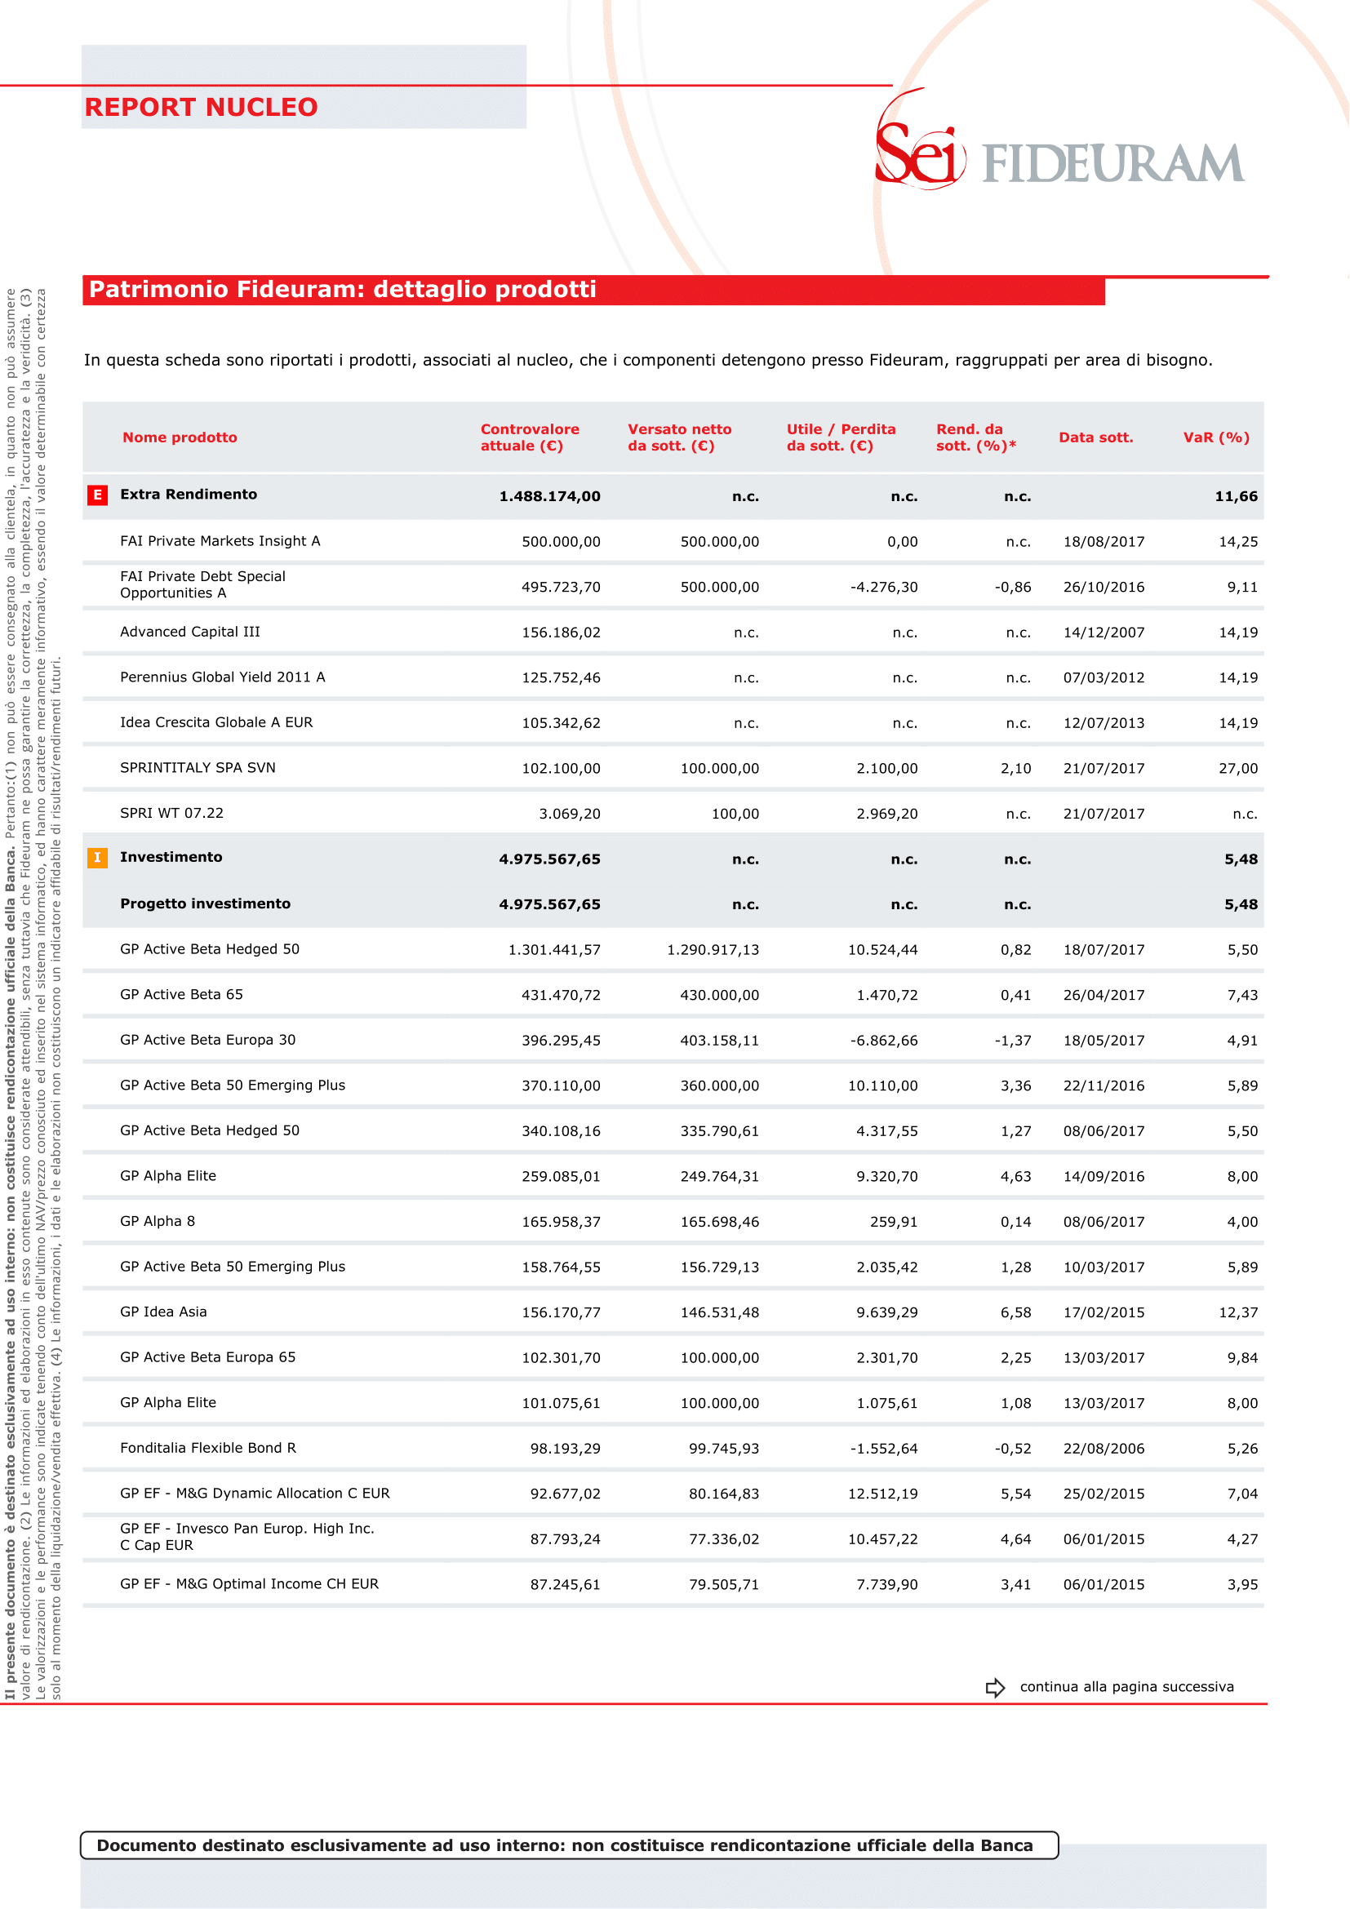1350x1909 pixels.
Task: Select GP Active Beta Europa 30 name
Action: 208,1040
